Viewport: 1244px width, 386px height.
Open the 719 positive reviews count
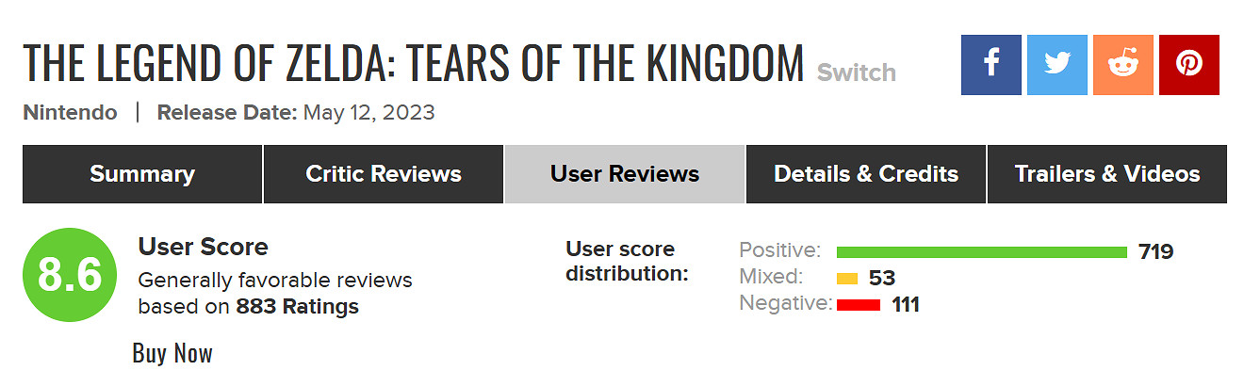(x=1155, y=251)
